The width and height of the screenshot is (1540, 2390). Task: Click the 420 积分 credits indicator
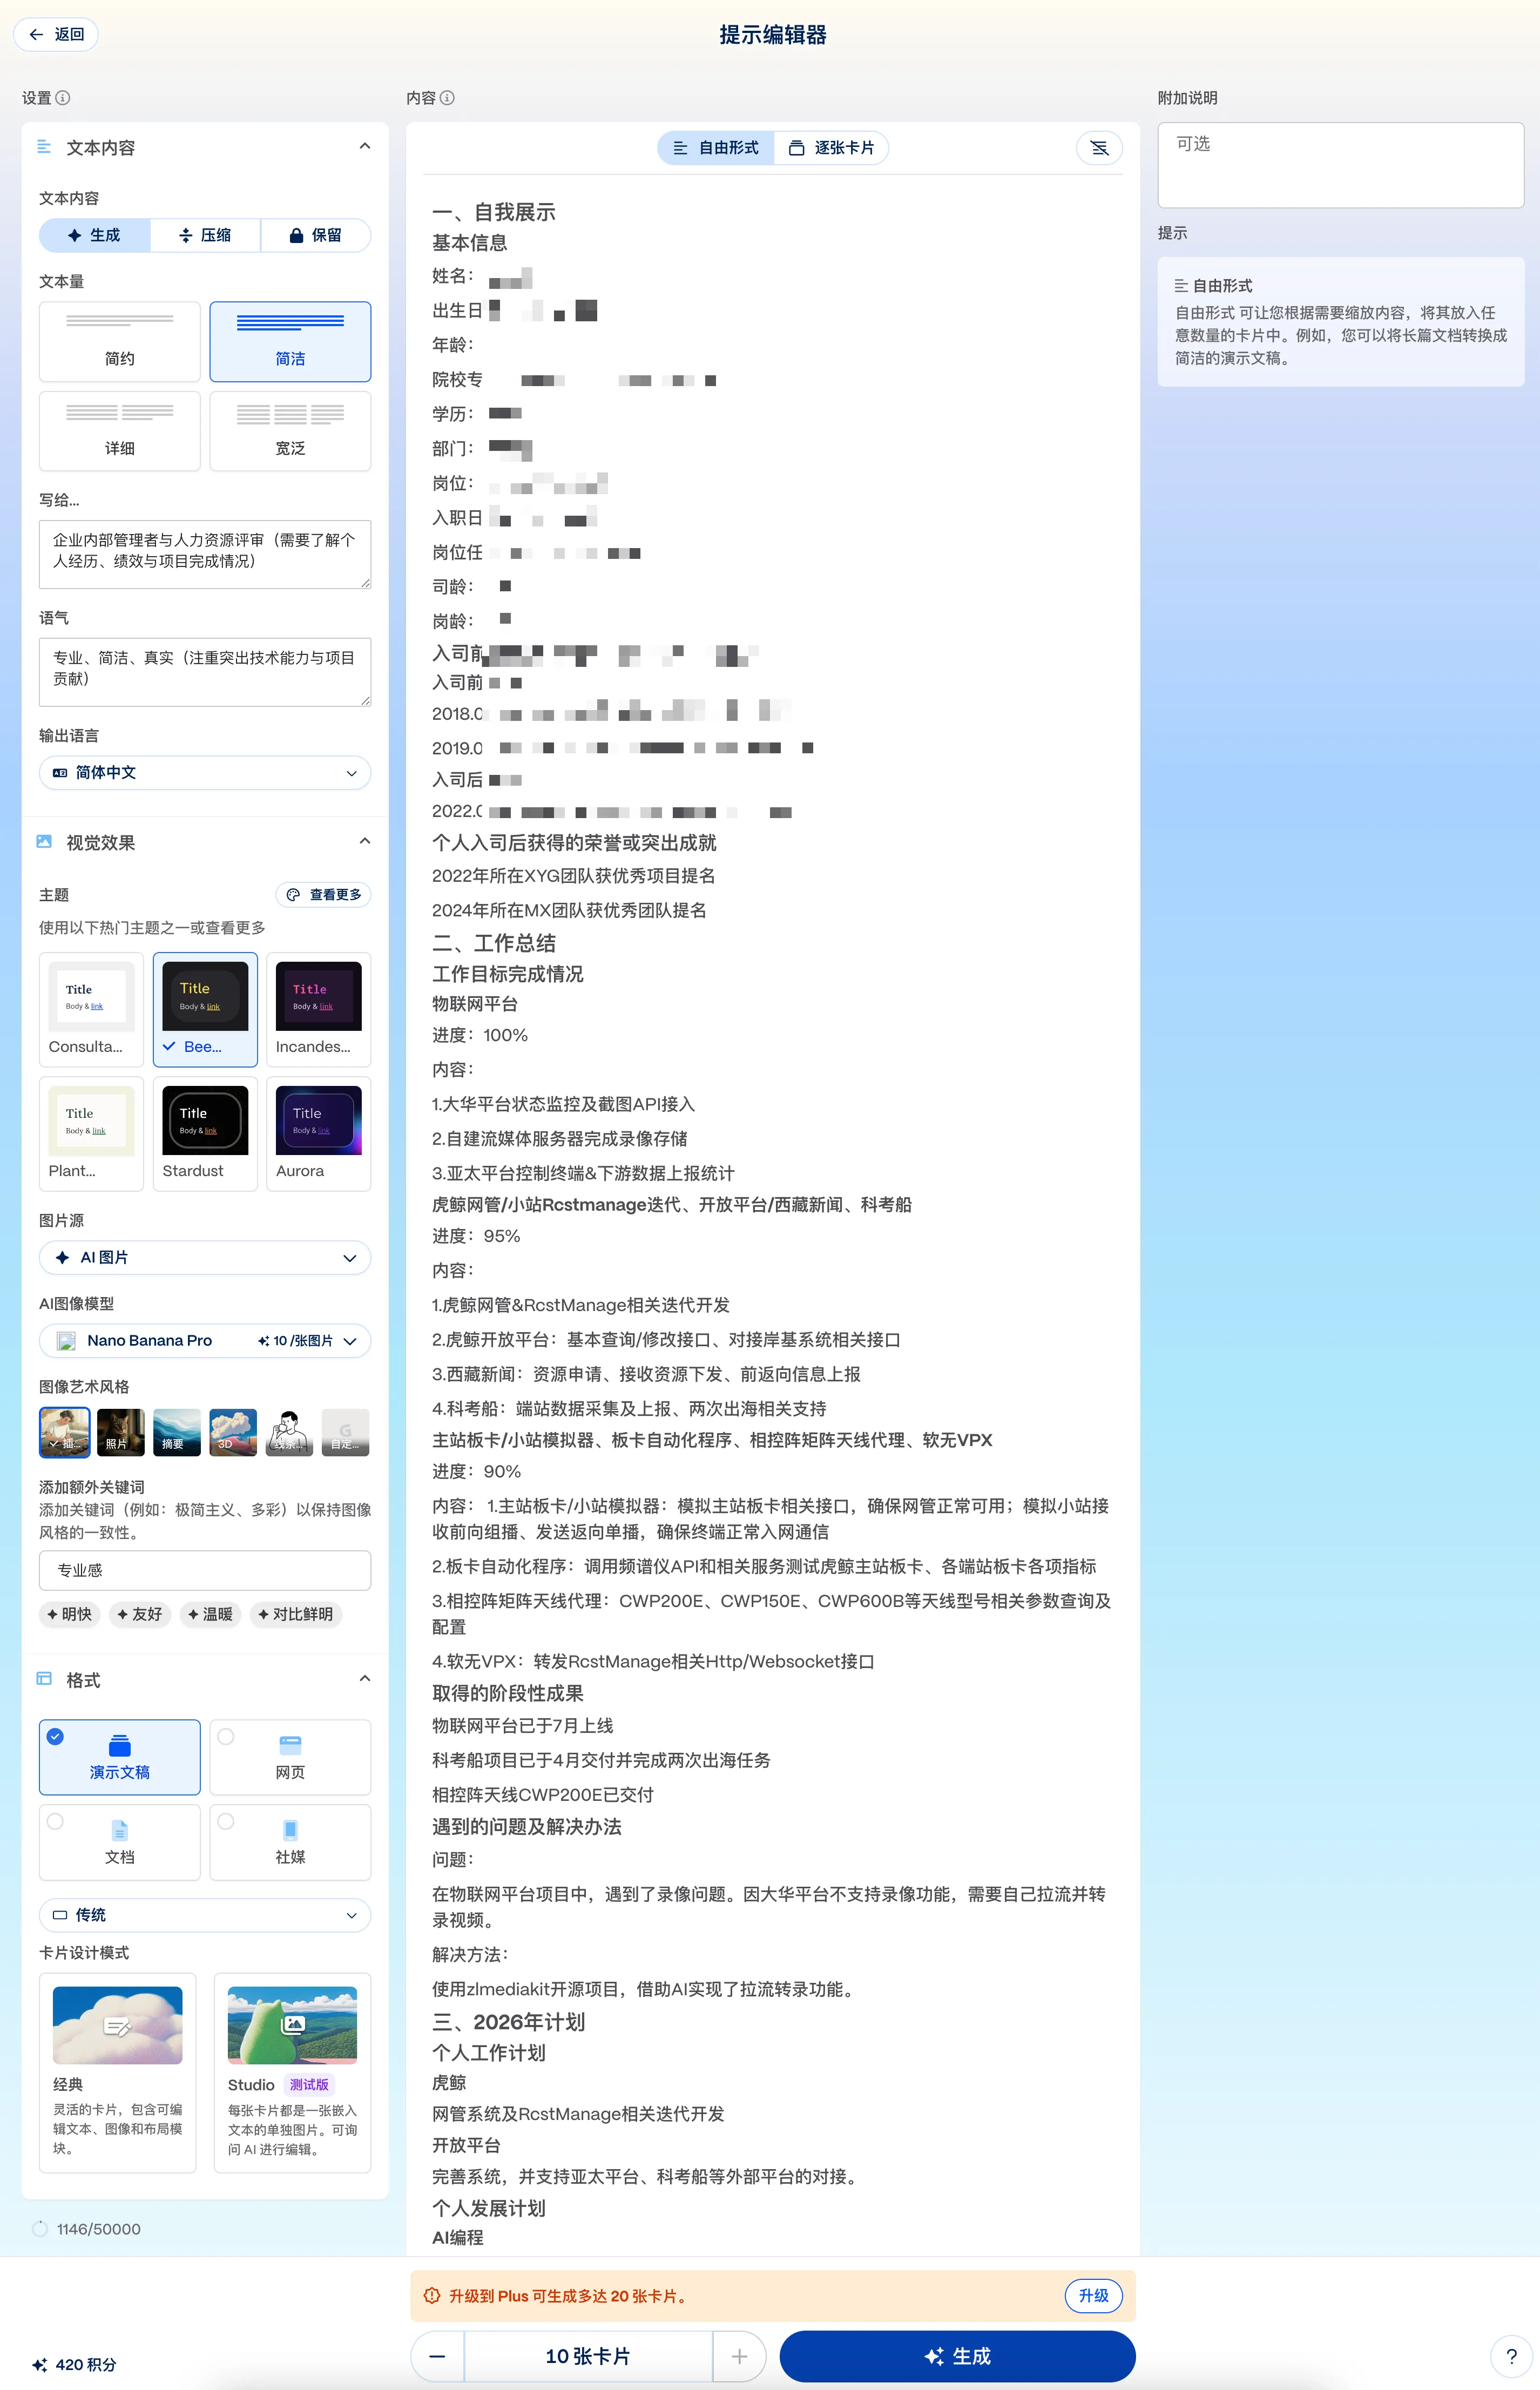[x=74, y=2365]
